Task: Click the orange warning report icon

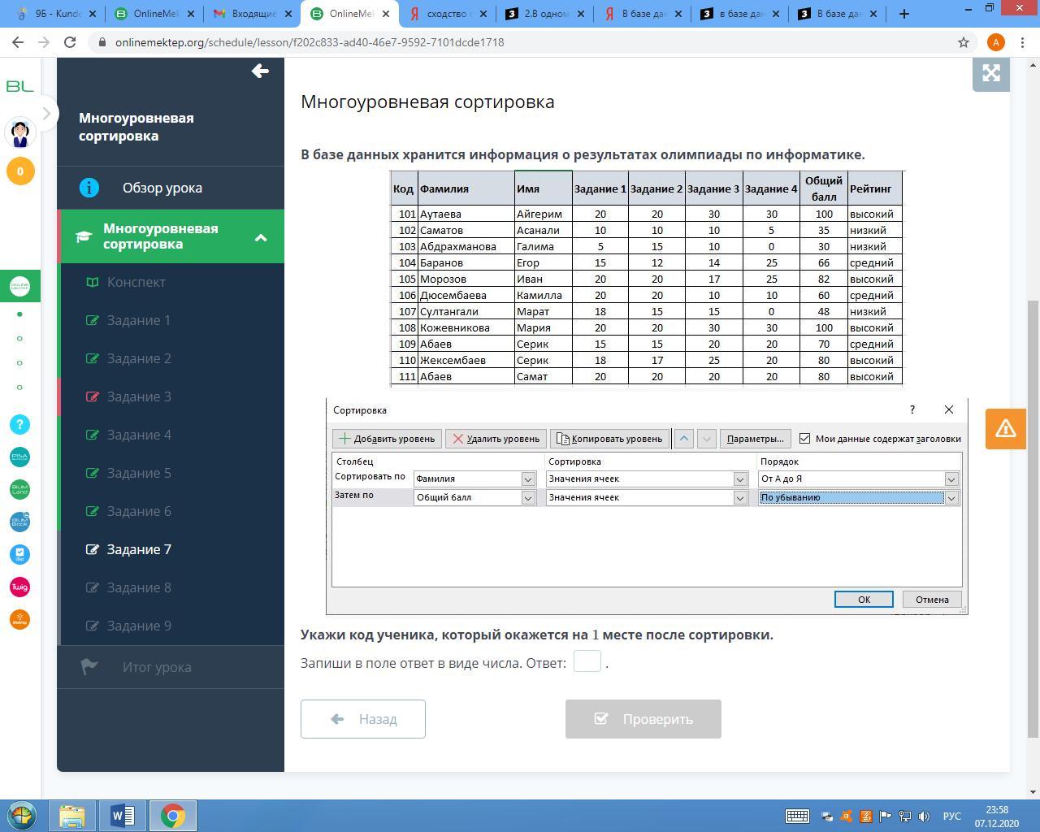Action: pos(1005,428)
